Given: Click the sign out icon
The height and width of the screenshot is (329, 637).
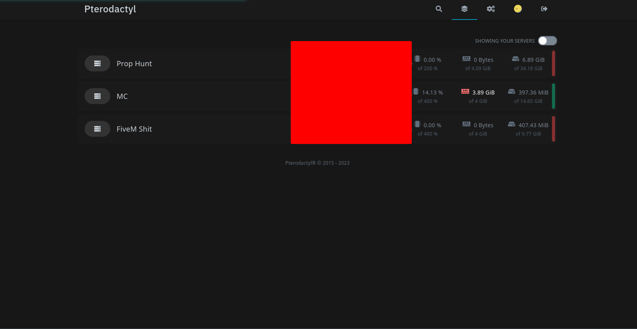Looking at the screenshot, I should point(544,9).
